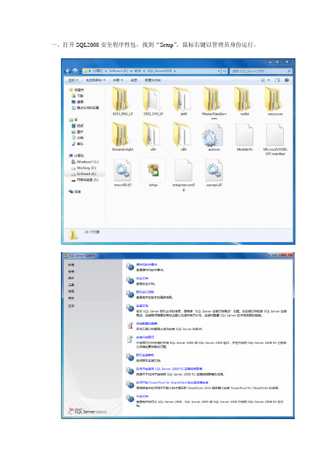This screenshot has width=336, height=476.
Task: Select the StreamInsight folder
Action: [x=123, y=136]
